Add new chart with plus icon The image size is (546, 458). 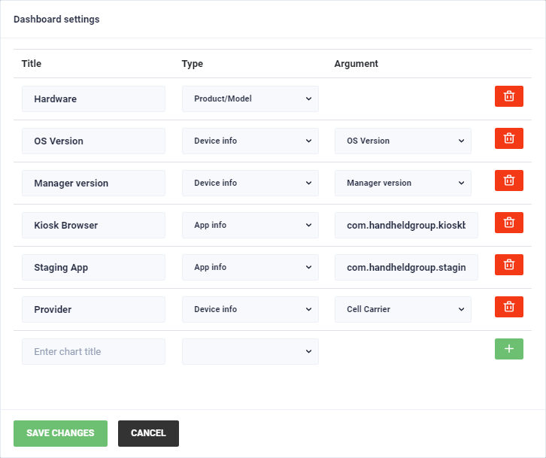point(508,349)
